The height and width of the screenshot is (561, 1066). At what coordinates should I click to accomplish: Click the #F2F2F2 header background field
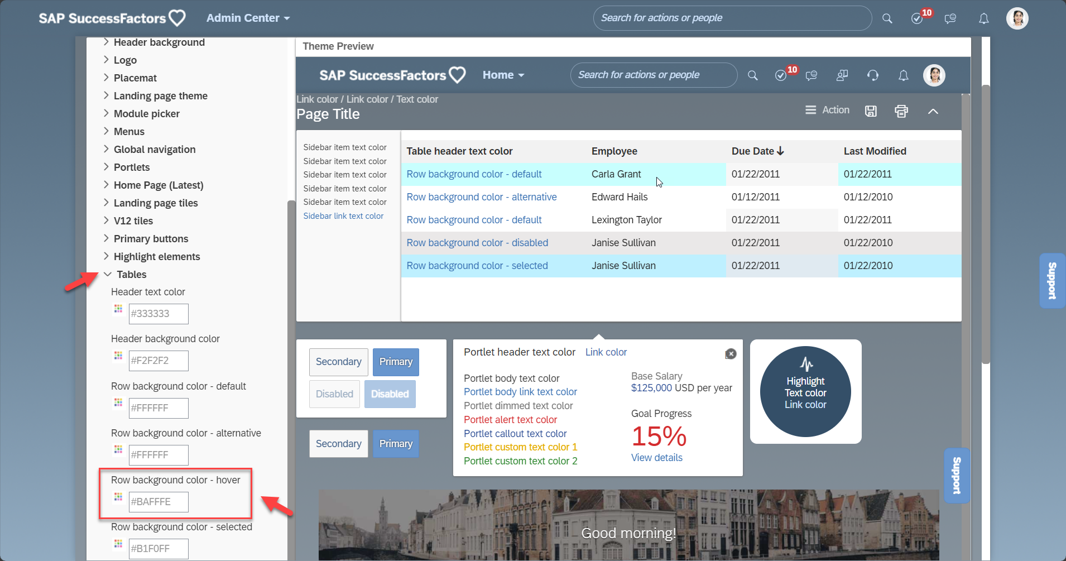click(159, 361)
